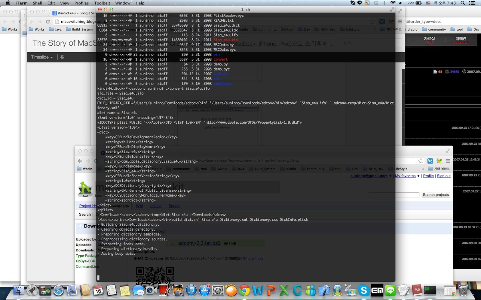Open Chrome menu in macswitching window
The image size is (481, 300).
point(400,22)
